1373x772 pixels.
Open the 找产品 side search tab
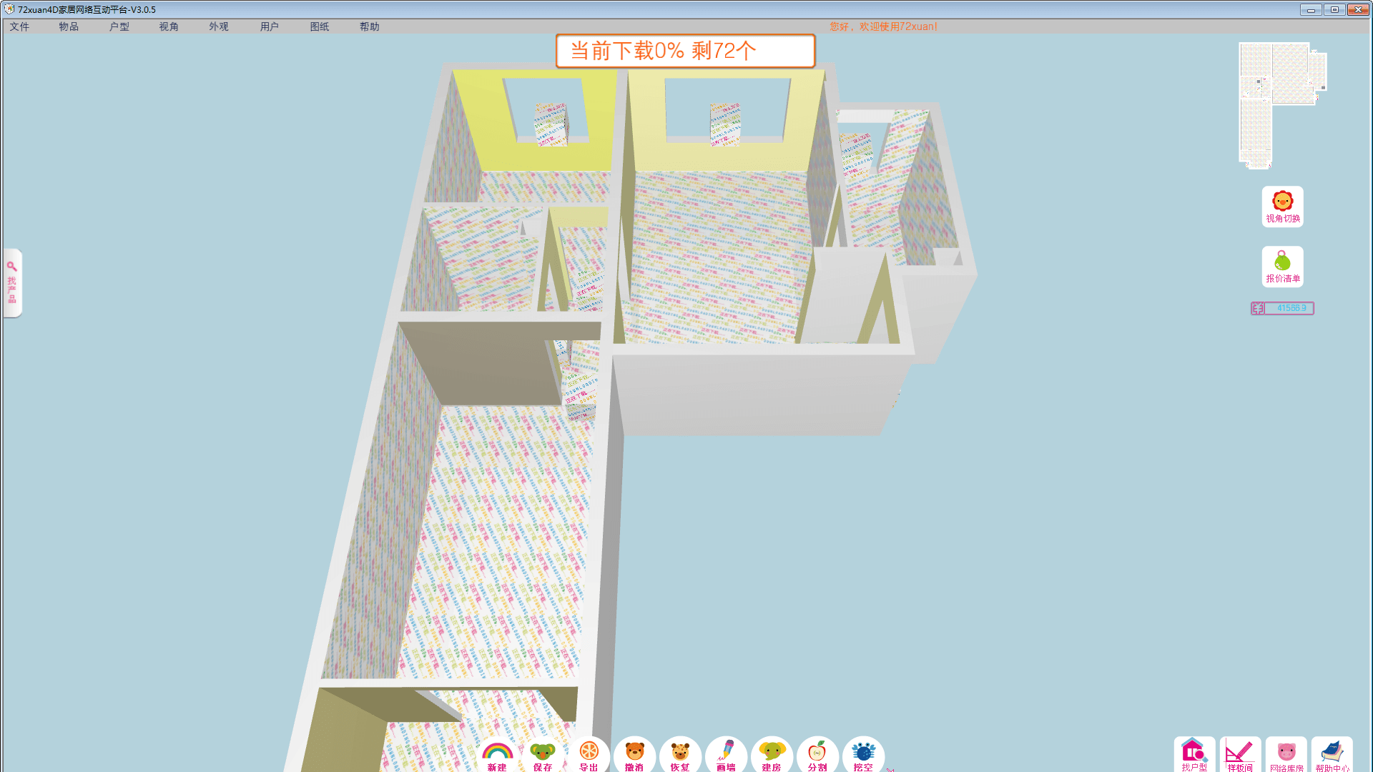(x=12, y=283)
